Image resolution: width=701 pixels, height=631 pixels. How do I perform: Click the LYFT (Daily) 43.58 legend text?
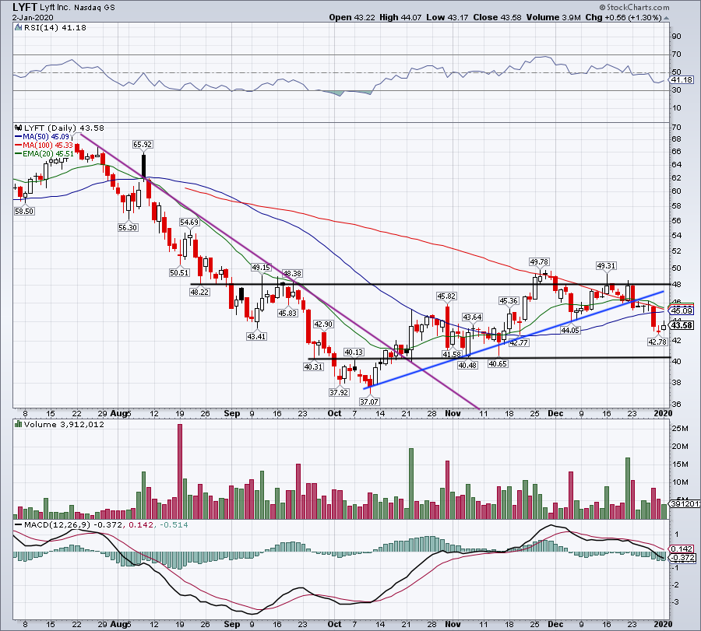64,128
